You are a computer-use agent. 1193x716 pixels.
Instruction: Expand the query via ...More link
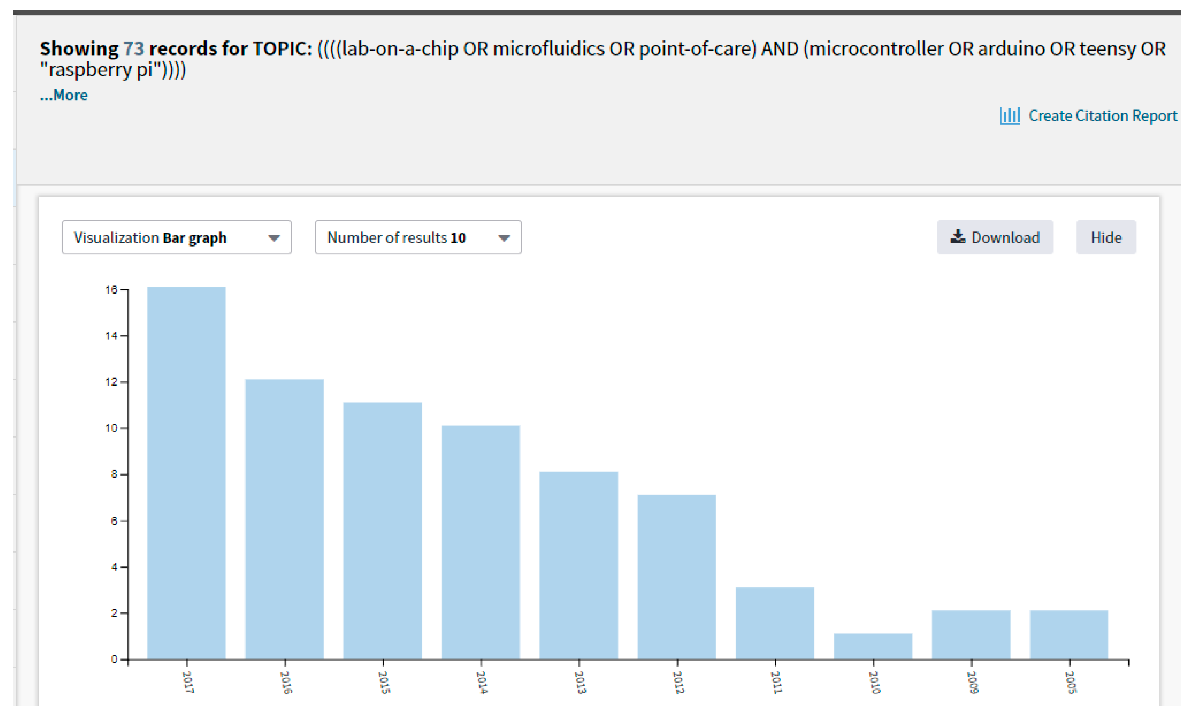63,95
